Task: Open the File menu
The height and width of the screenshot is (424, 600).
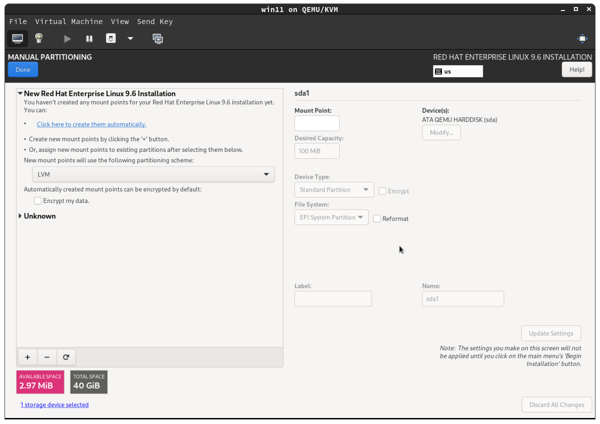Action: pos(18,22)
